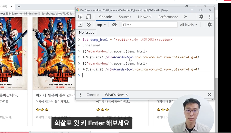Clear the console with the ban icon
Image resolution: width=231 pixels, height=133 pixels.
click(x=89, y=25)
